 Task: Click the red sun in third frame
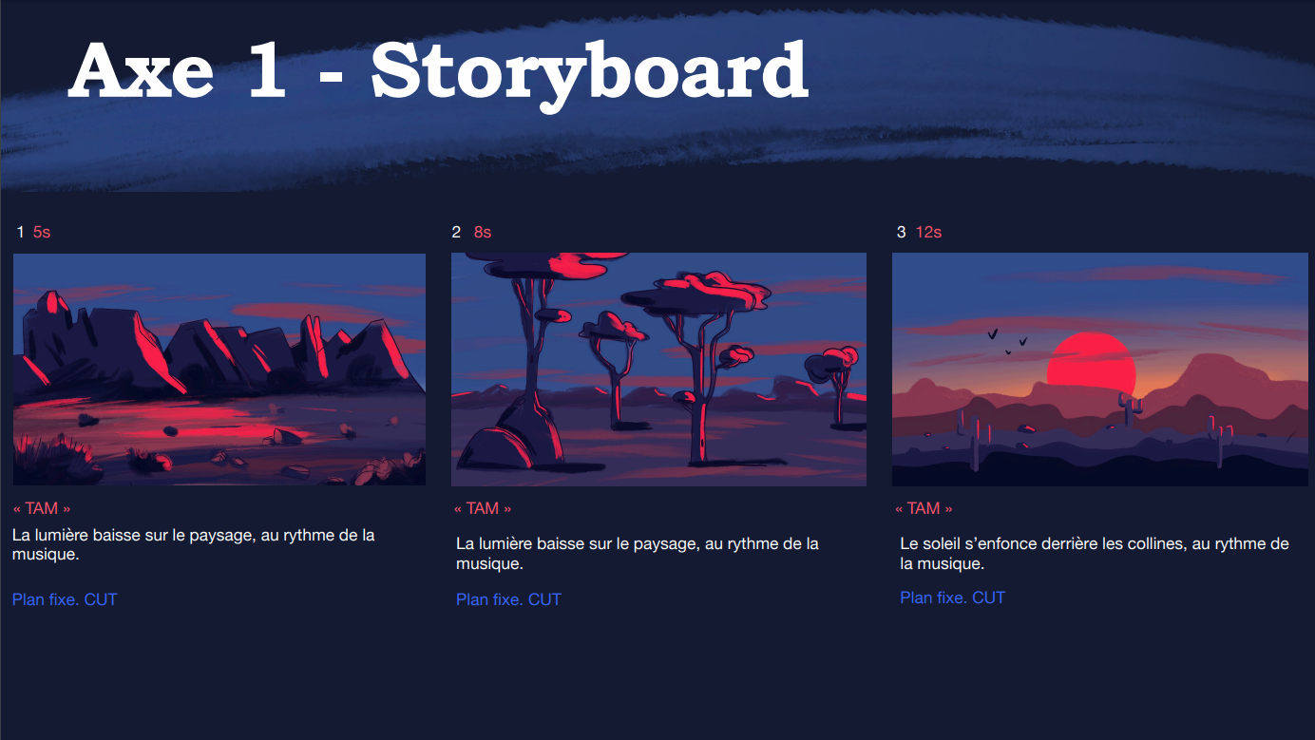click(x=1091, y=363)
